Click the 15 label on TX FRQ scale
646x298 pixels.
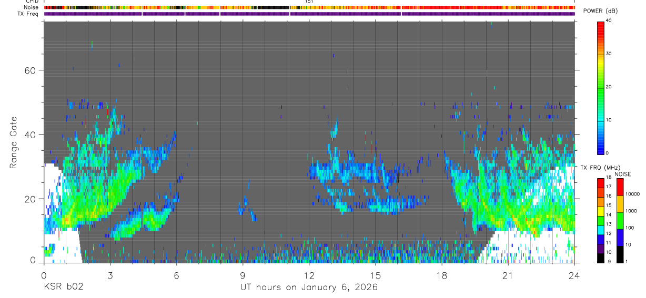coord(608,205)
